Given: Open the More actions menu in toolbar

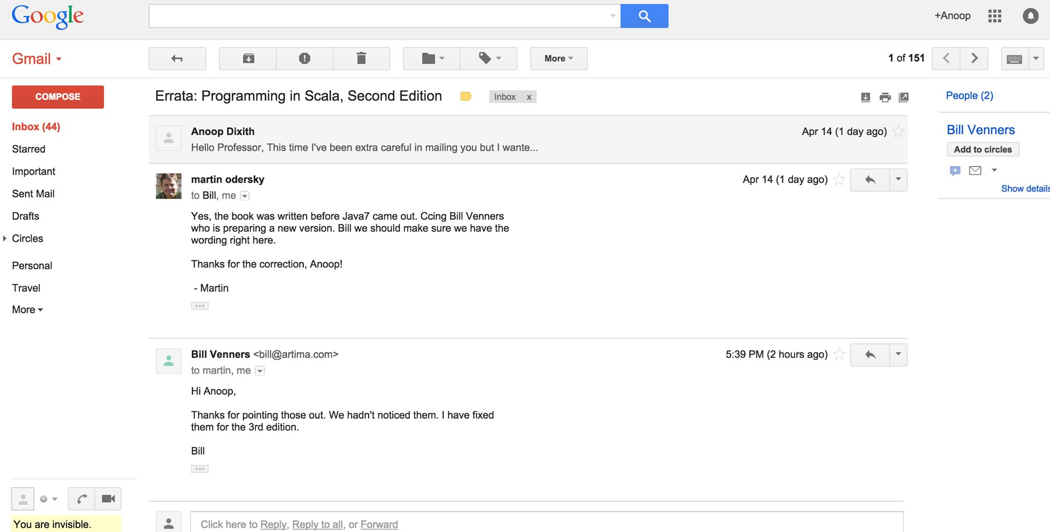Looking at the screenshot, I should click(559, 58).
